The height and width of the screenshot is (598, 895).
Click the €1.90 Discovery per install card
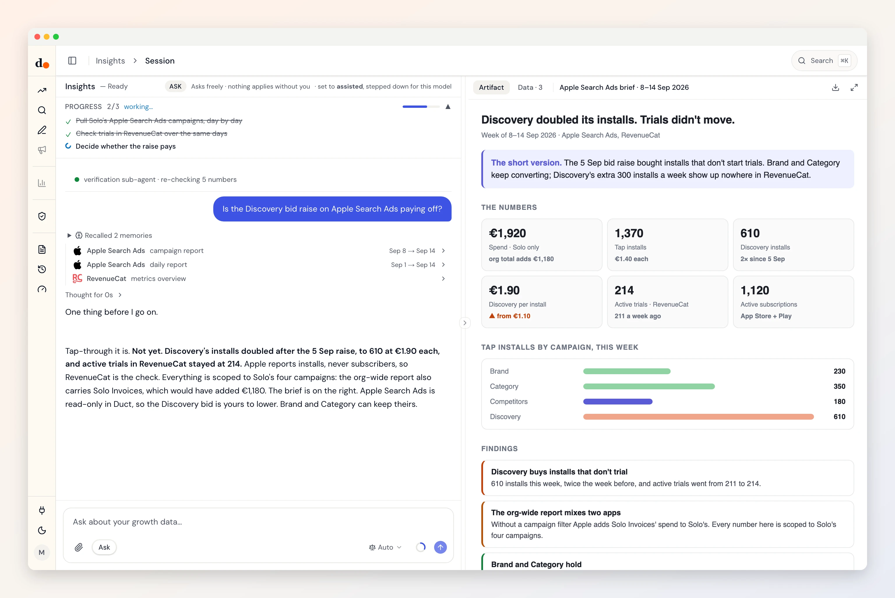pos(542,302)
